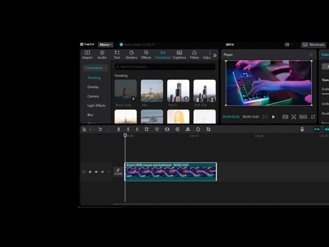Click the project name 0914
The width and height of the screenshot is (329, 247).
(230, 45)
